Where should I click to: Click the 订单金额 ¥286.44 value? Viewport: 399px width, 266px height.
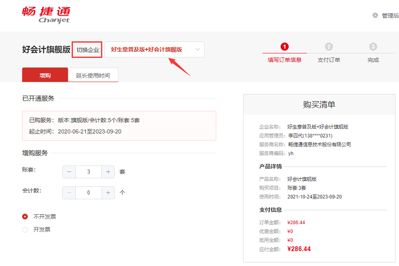click(296, 223)
